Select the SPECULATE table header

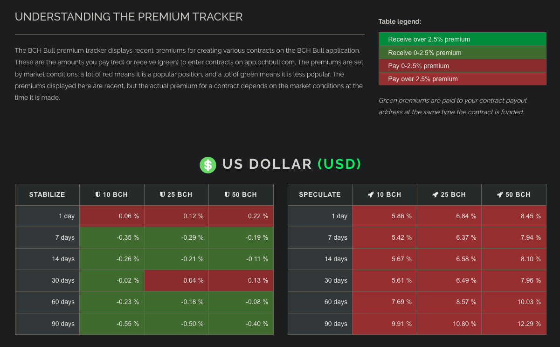coord(320,194)
